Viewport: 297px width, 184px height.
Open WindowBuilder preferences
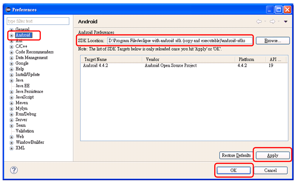point(30,142)
